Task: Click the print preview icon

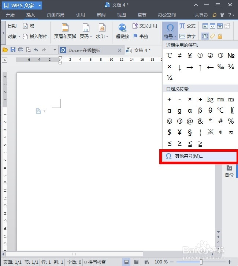Action: [28, 50]
